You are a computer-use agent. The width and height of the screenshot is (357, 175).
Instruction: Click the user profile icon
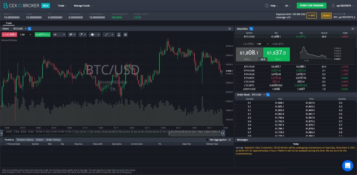coord(333,6)
